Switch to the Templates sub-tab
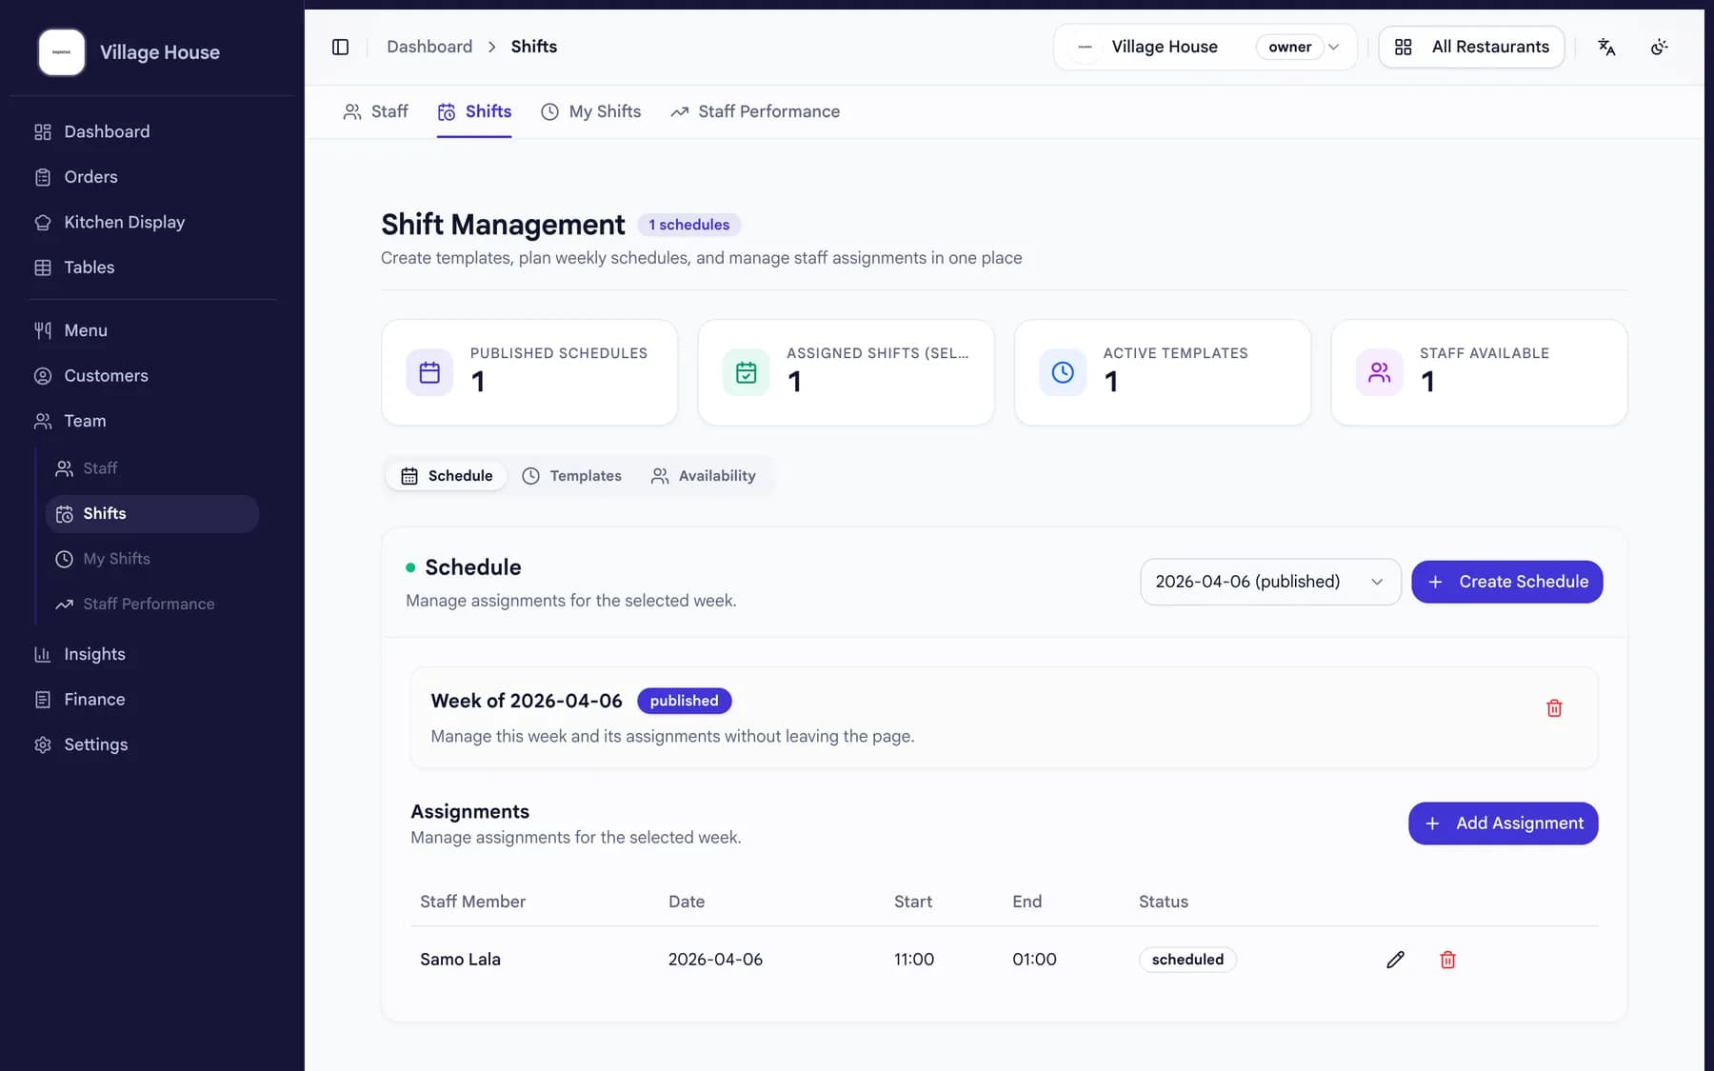The height and width of the screenshot is (1071, 1714). click(x=571, y=476)
